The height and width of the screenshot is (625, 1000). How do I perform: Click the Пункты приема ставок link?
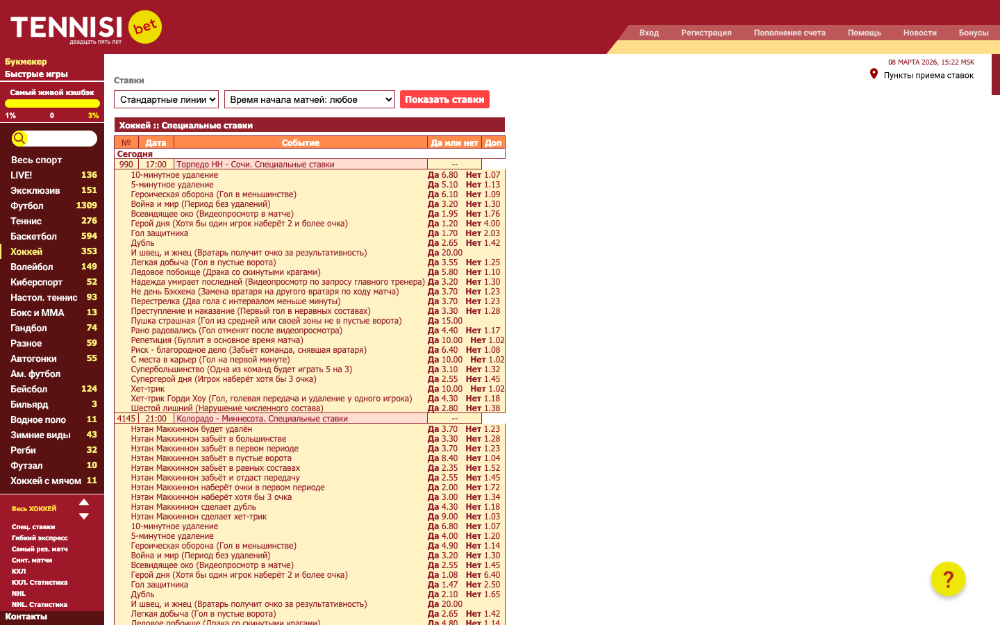928,75
